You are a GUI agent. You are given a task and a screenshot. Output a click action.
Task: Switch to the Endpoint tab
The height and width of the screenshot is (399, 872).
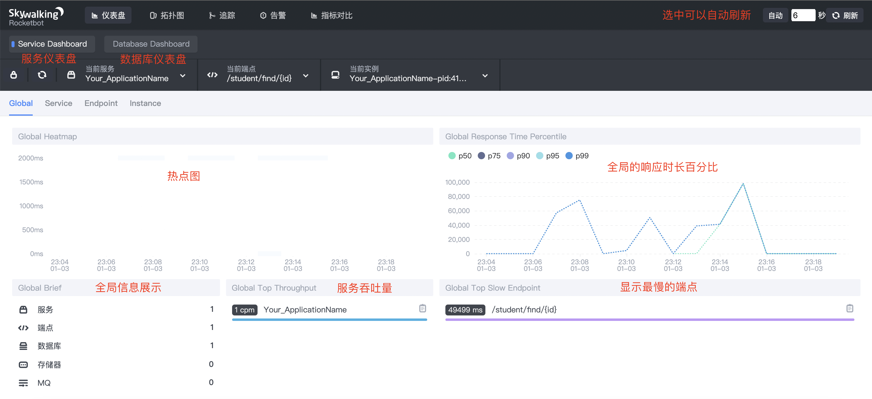point(101,103)
